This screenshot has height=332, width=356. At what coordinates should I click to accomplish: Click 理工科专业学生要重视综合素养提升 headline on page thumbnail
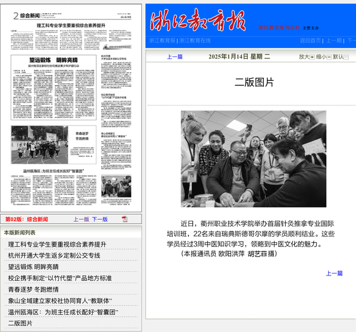(x=71, y=26)
